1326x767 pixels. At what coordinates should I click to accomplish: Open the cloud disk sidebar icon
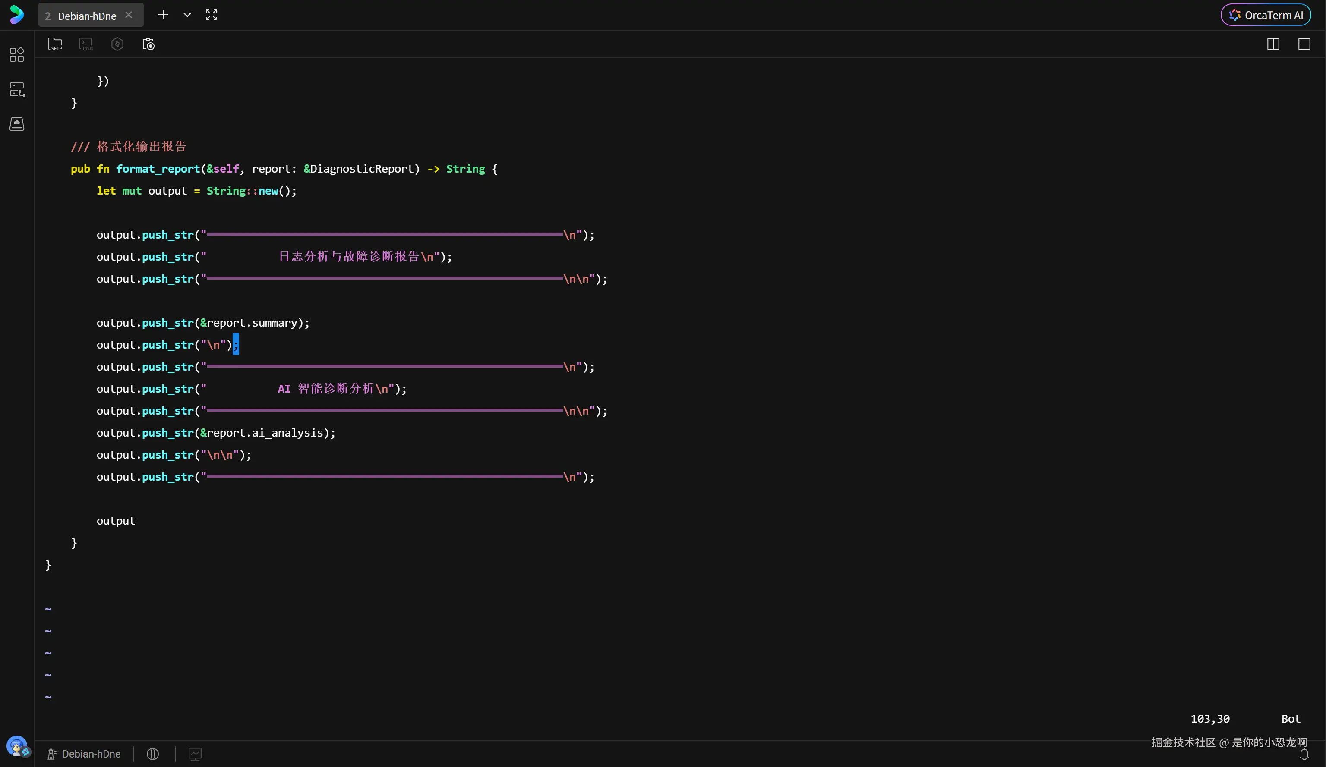17,123
